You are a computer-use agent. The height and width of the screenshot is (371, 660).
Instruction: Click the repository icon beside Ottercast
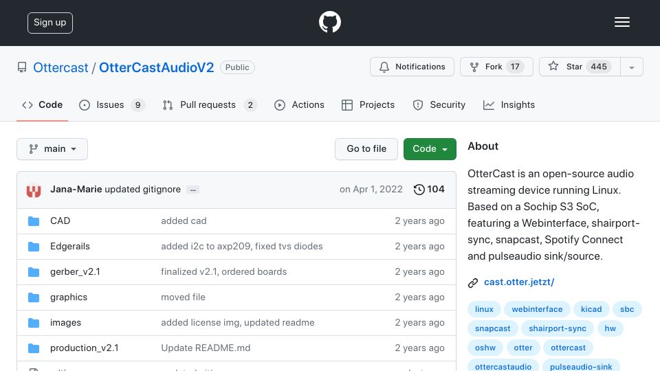(x=22, y=67)
